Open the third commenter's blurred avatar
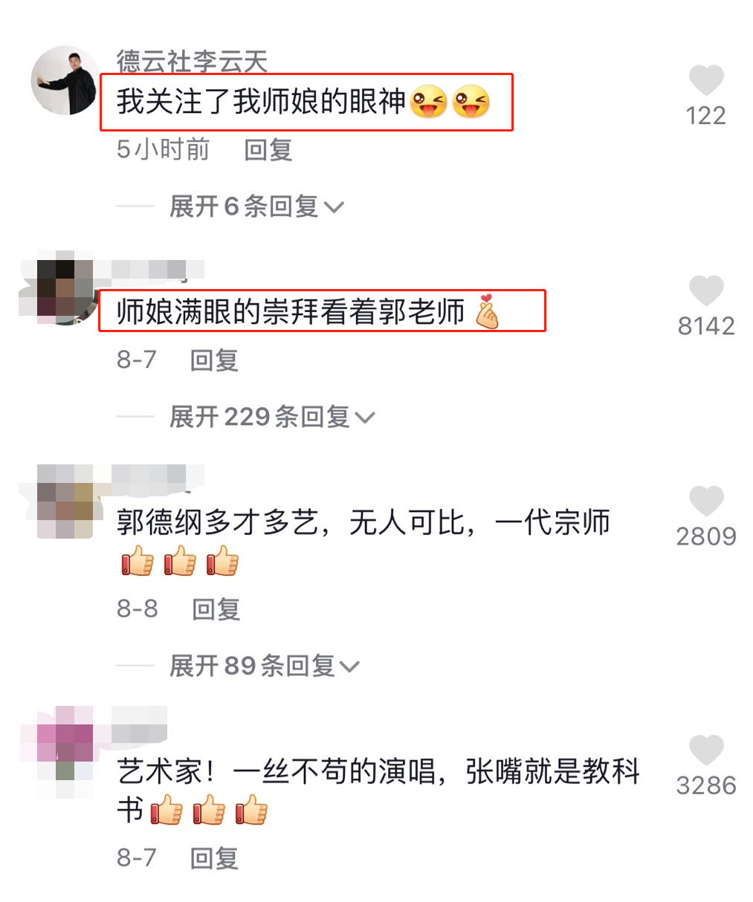Screen dimensions: 753x902 [x=65, y=501]
